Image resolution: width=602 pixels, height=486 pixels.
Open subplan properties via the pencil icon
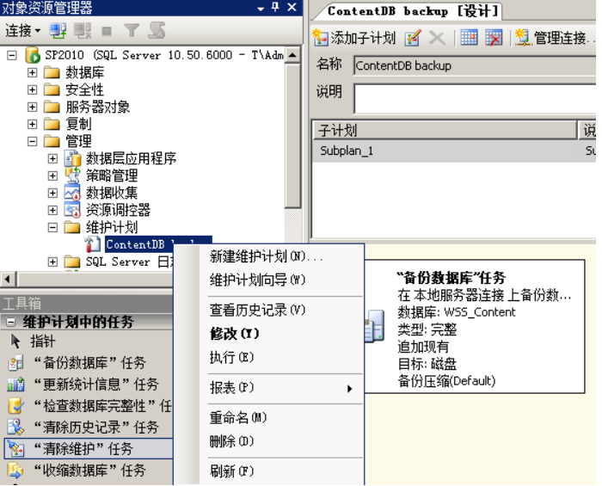(413, 38)
